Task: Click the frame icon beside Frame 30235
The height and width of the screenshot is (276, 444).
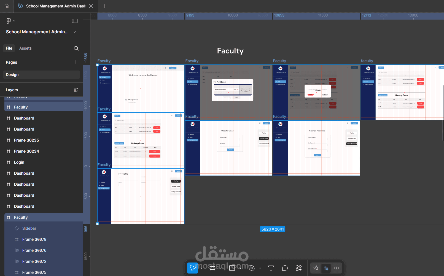Action: pos(9,140)
